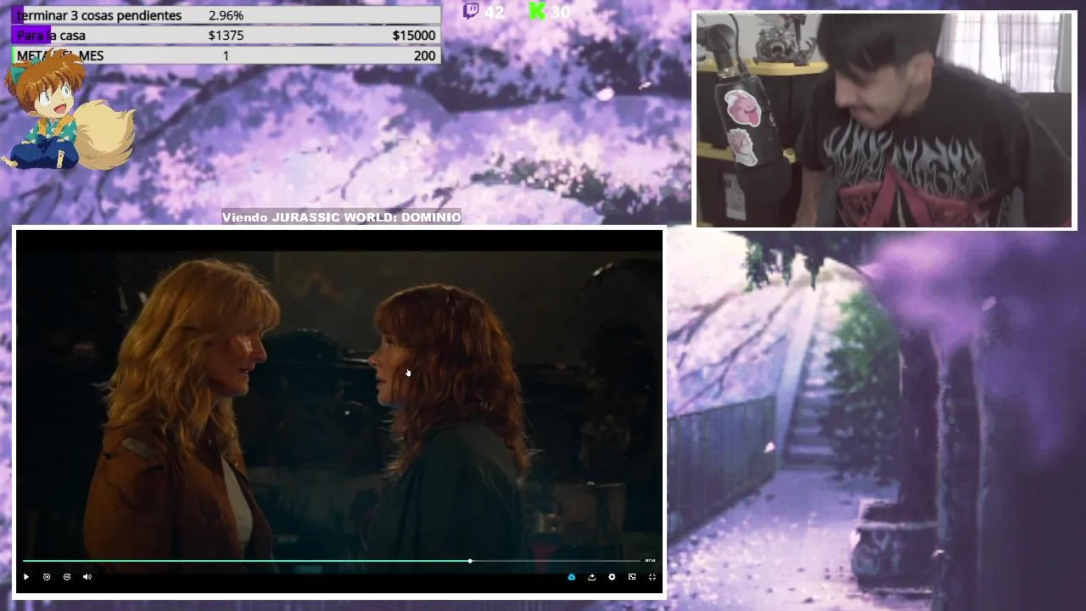Click the webcam feed panel
The height and width of the screenshot is (611, 1086).
(886, 120)
